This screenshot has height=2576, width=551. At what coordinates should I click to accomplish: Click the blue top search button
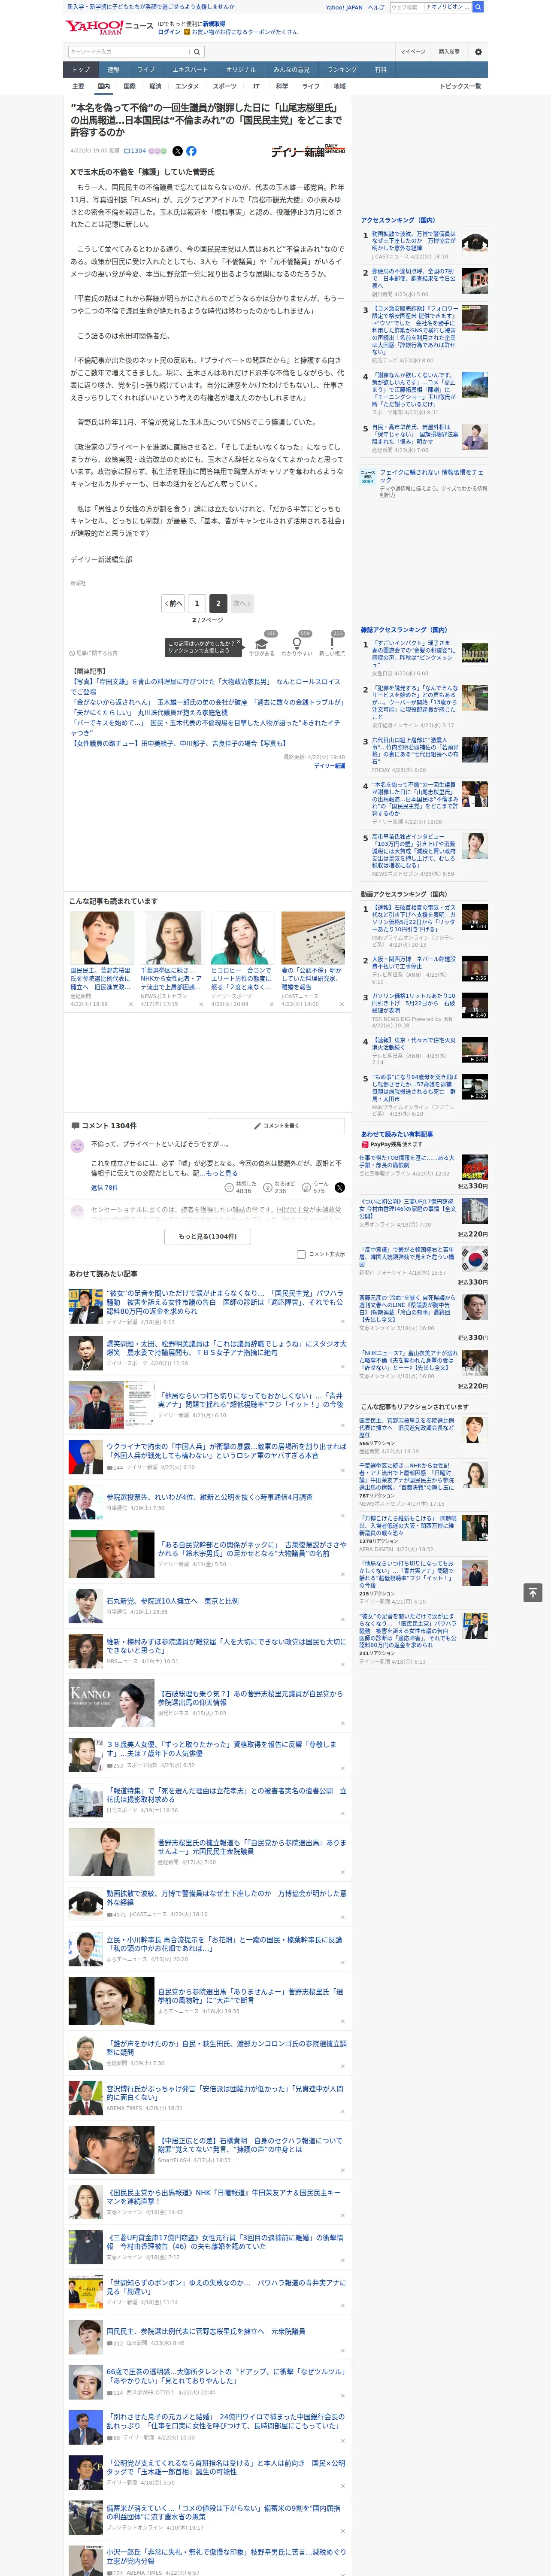pos(478,7)
